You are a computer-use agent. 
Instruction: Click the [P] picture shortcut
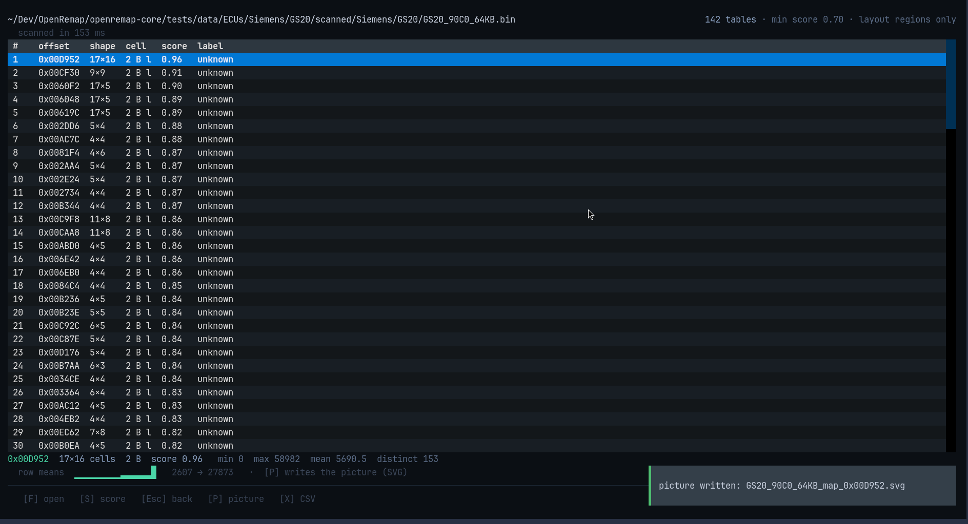click(x=236, y=499)
